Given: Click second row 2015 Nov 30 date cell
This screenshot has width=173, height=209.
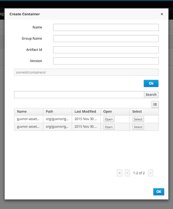Looking at the screenshot, I should click(86, 127).
